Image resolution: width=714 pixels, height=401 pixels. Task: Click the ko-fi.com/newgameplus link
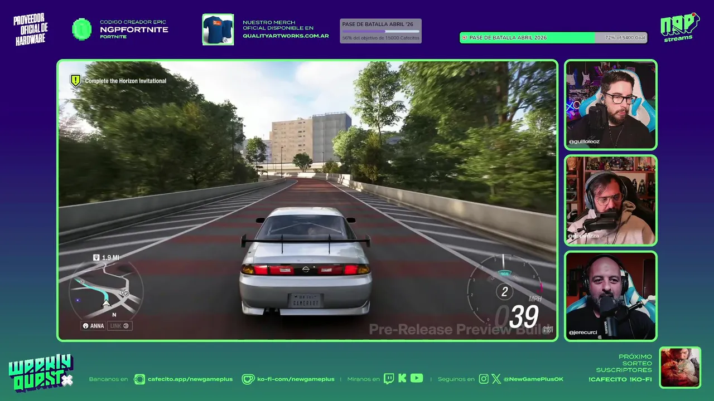point(296,379)
